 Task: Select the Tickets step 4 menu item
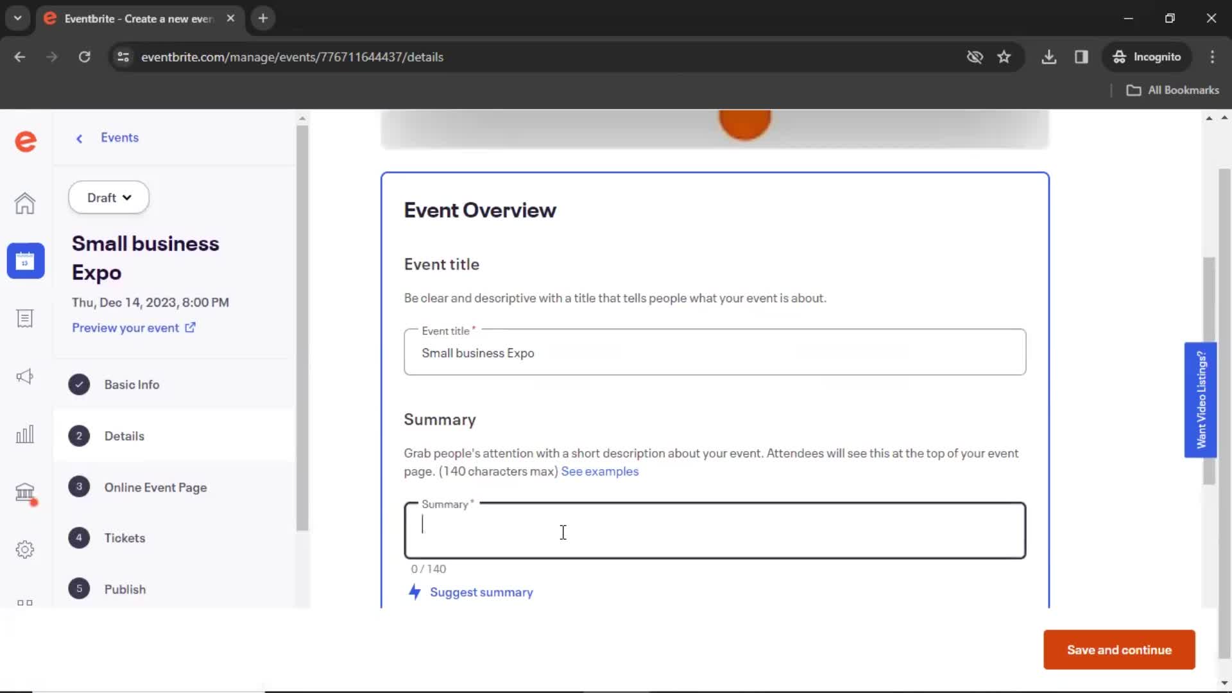click(x=124, y=537)
